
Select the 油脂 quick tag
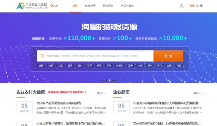click(x=51, y=65)
